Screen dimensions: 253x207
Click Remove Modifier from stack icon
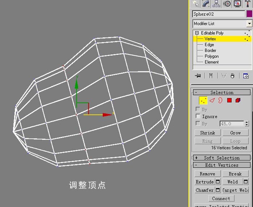tap(232, 76)
